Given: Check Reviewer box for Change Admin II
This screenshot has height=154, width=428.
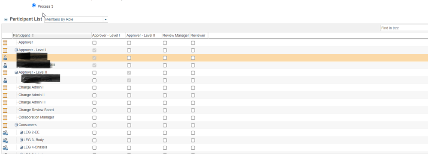Looking at the screenshot, I should point(193,95).
